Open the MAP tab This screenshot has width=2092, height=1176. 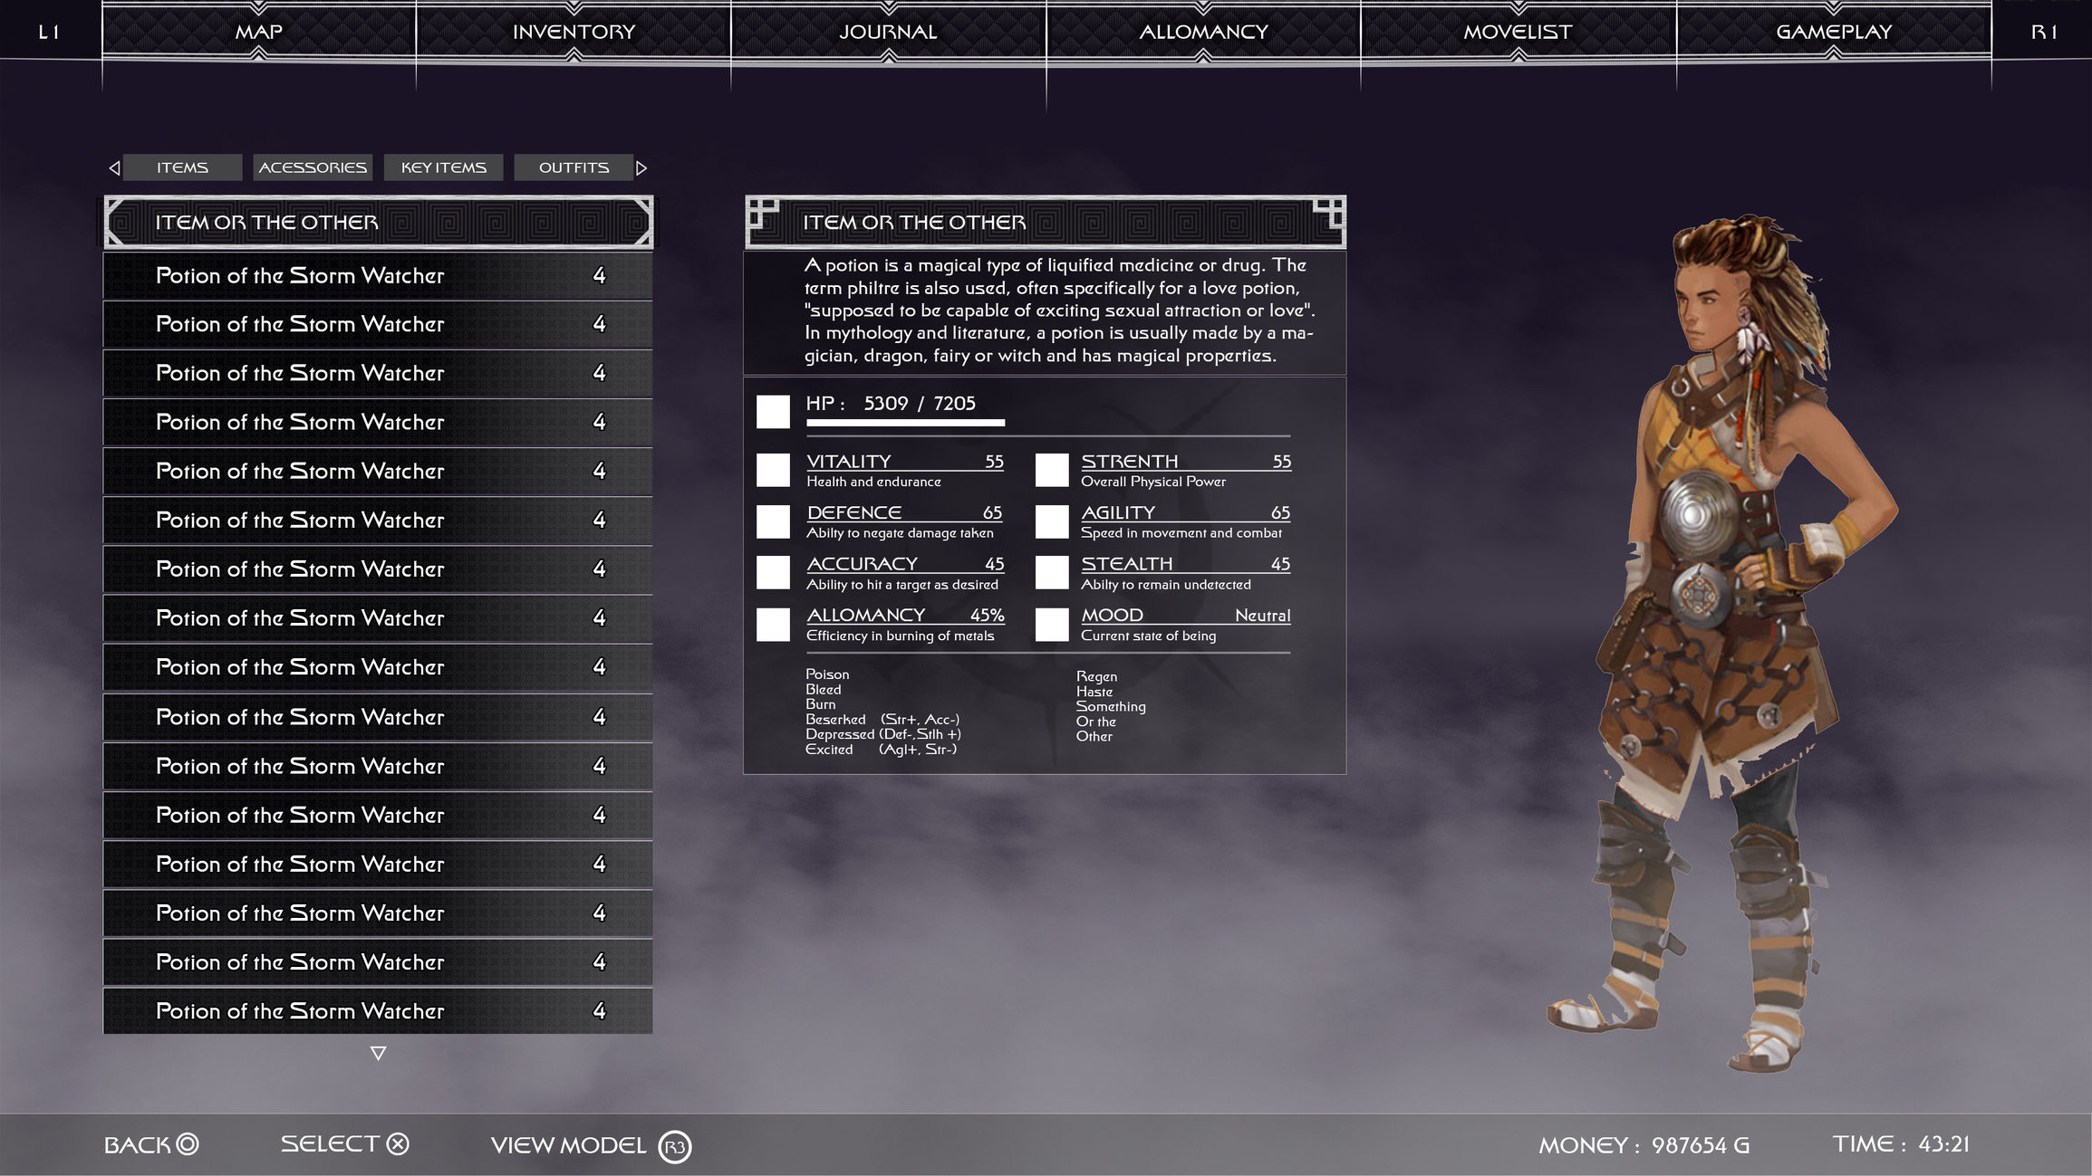click(x=259, y=32)
